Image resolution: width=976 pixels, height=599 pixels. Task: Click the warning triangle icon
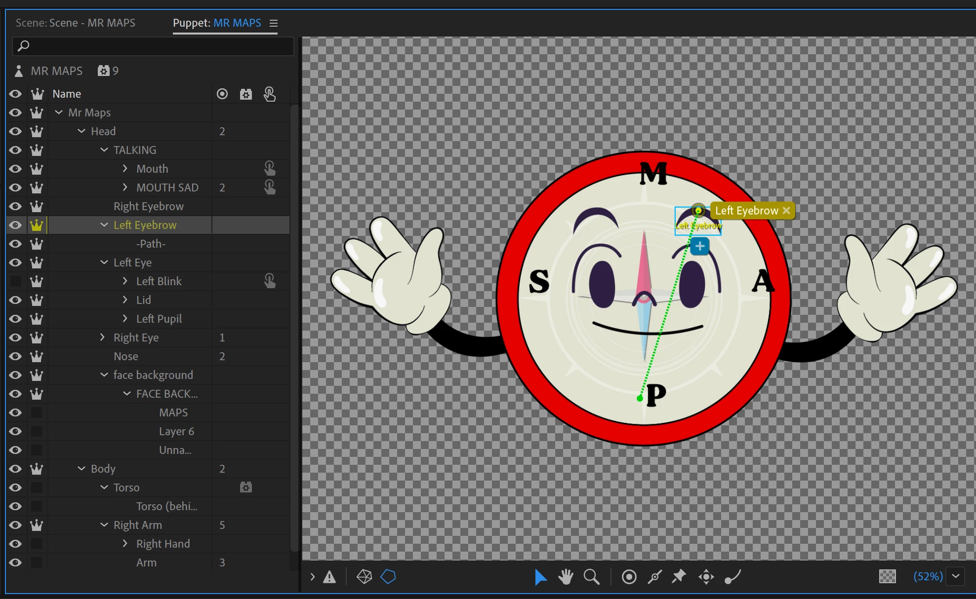(329, 577)
